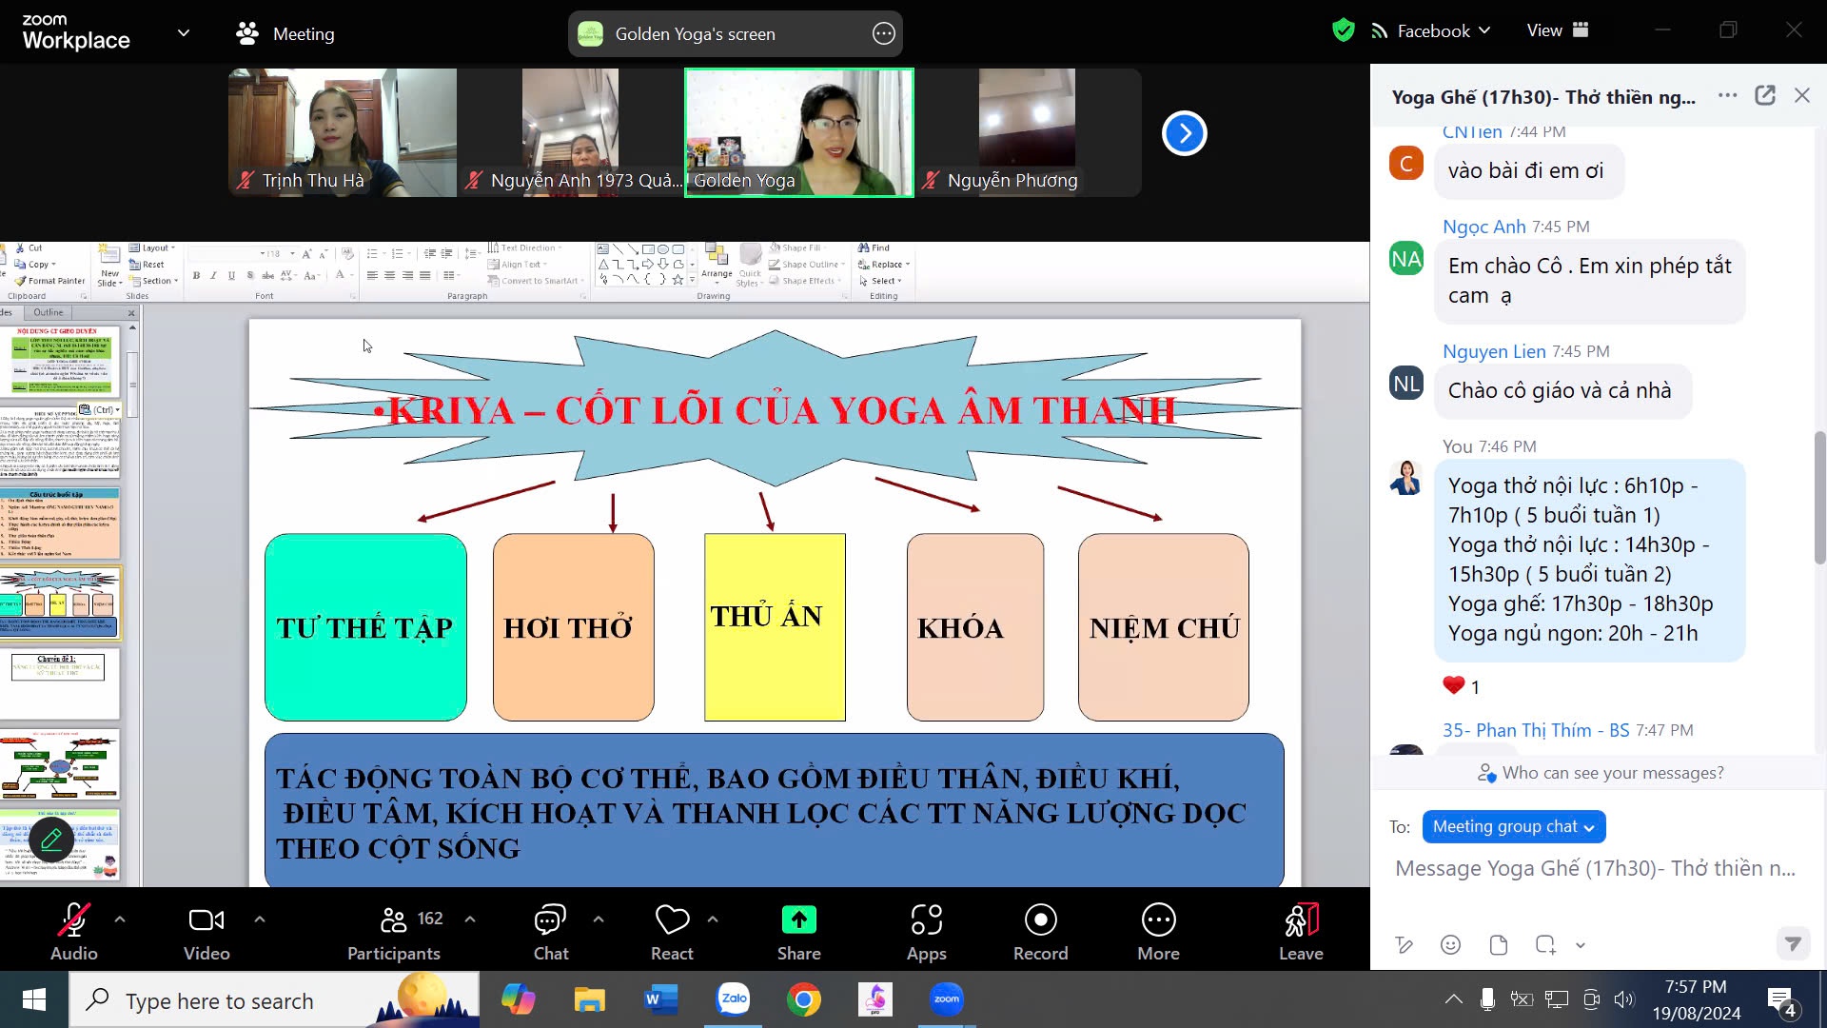Open the React heart menu

[x=672, y=932]
